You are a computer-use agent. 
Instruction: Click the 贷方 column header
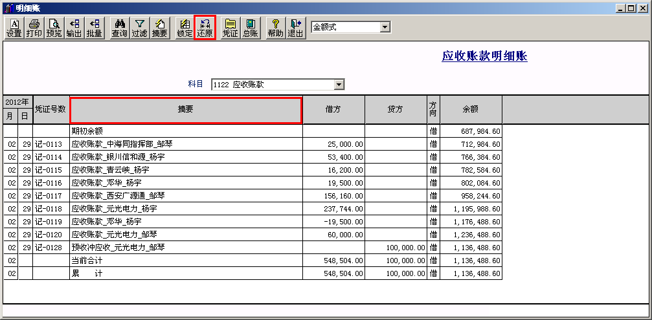point(396,110)
